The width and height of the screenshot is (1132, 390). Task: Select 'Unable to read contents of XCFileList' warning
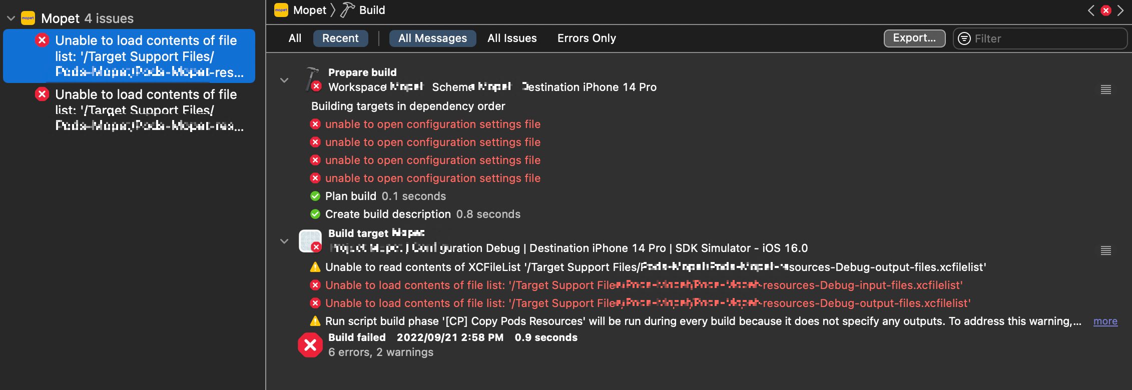point(656,267)
